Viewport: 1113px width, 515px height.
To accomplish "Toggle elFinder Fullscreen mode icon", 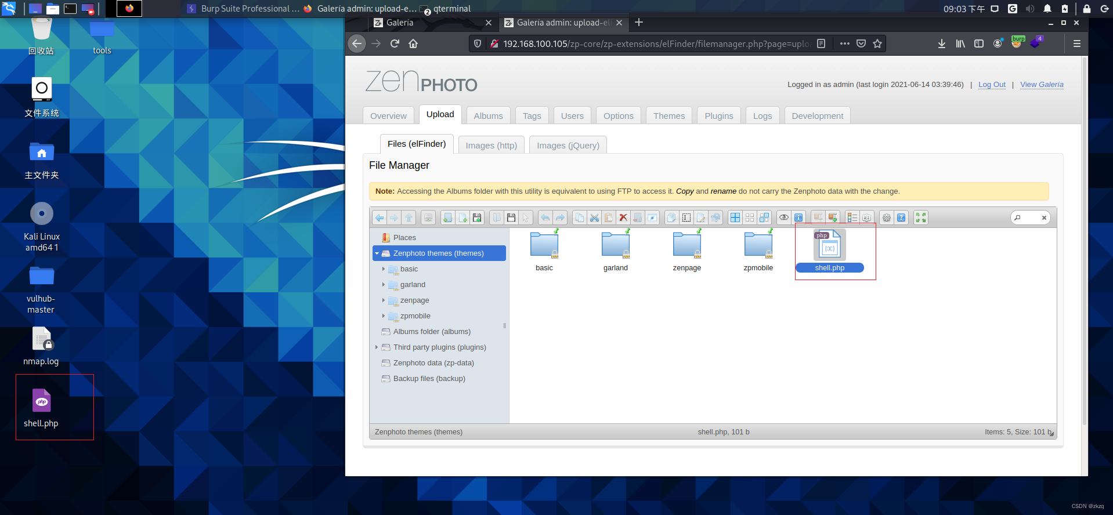I will point(921,217).
